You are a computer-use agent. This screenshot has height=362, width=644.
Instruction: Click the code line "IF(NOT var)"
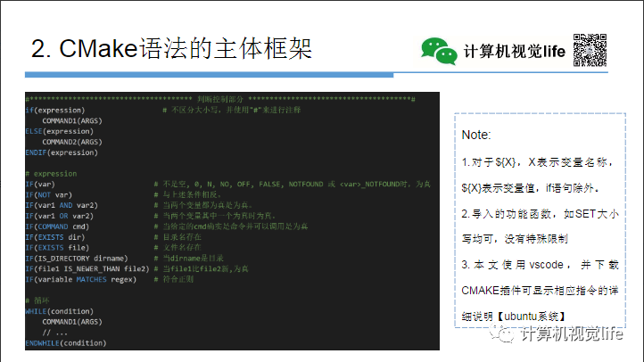48,195
